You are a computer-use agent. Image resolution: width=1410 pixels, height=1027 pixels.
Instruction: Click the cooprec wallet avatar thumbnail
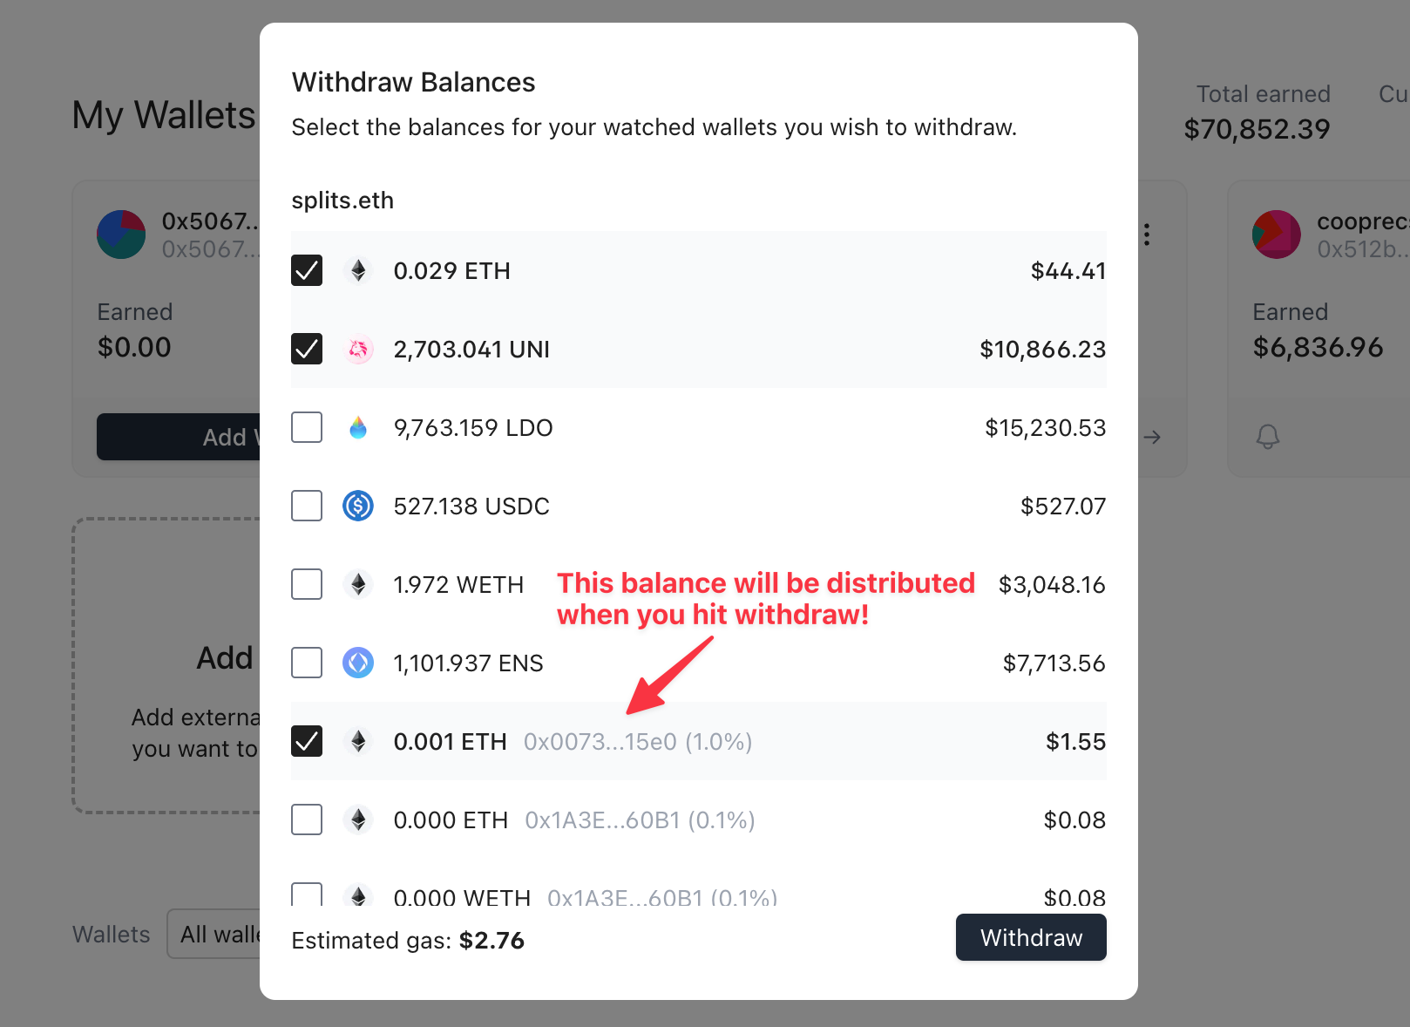coord(1276,235)
